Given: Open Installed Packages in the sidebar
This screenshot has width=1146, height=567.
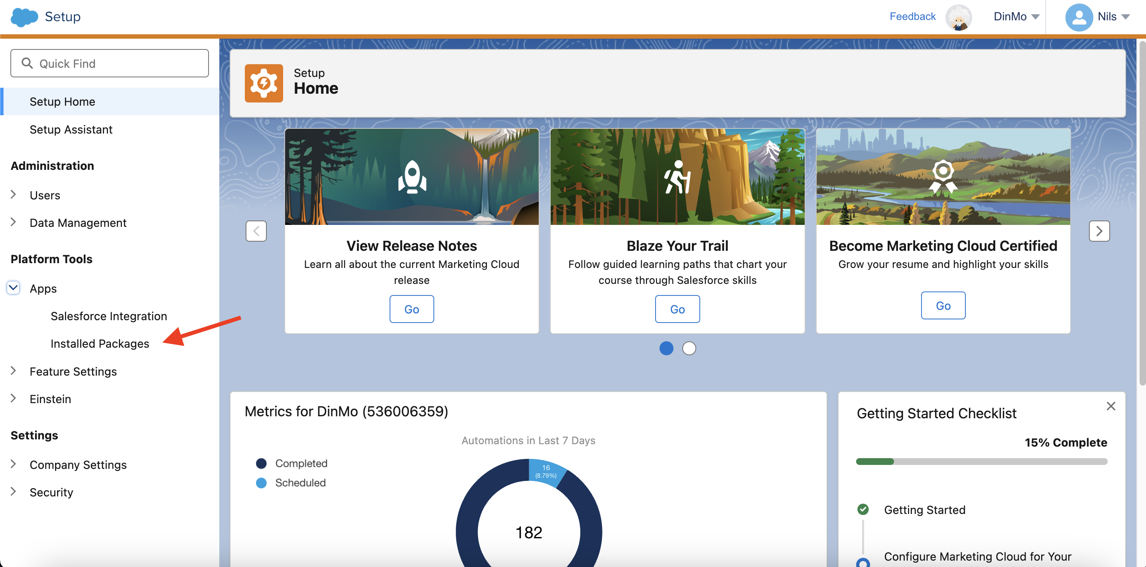Looking at the screenshot, I should click(x=100, y=343).
